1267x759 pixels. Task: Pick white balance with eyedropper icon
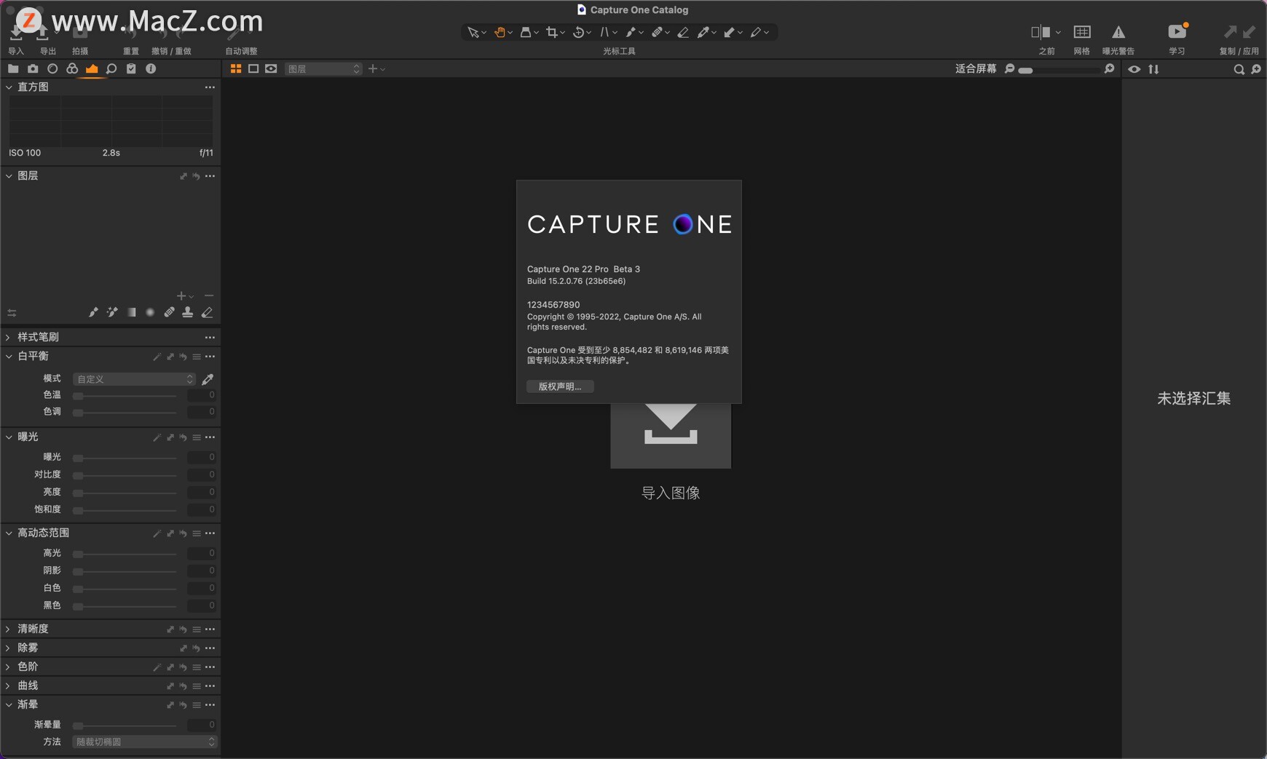(x=208, y=379)
